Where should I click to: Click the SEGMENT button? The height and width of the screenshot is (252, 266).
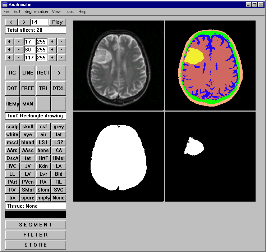pyautogui.click(x=36, y=225)
